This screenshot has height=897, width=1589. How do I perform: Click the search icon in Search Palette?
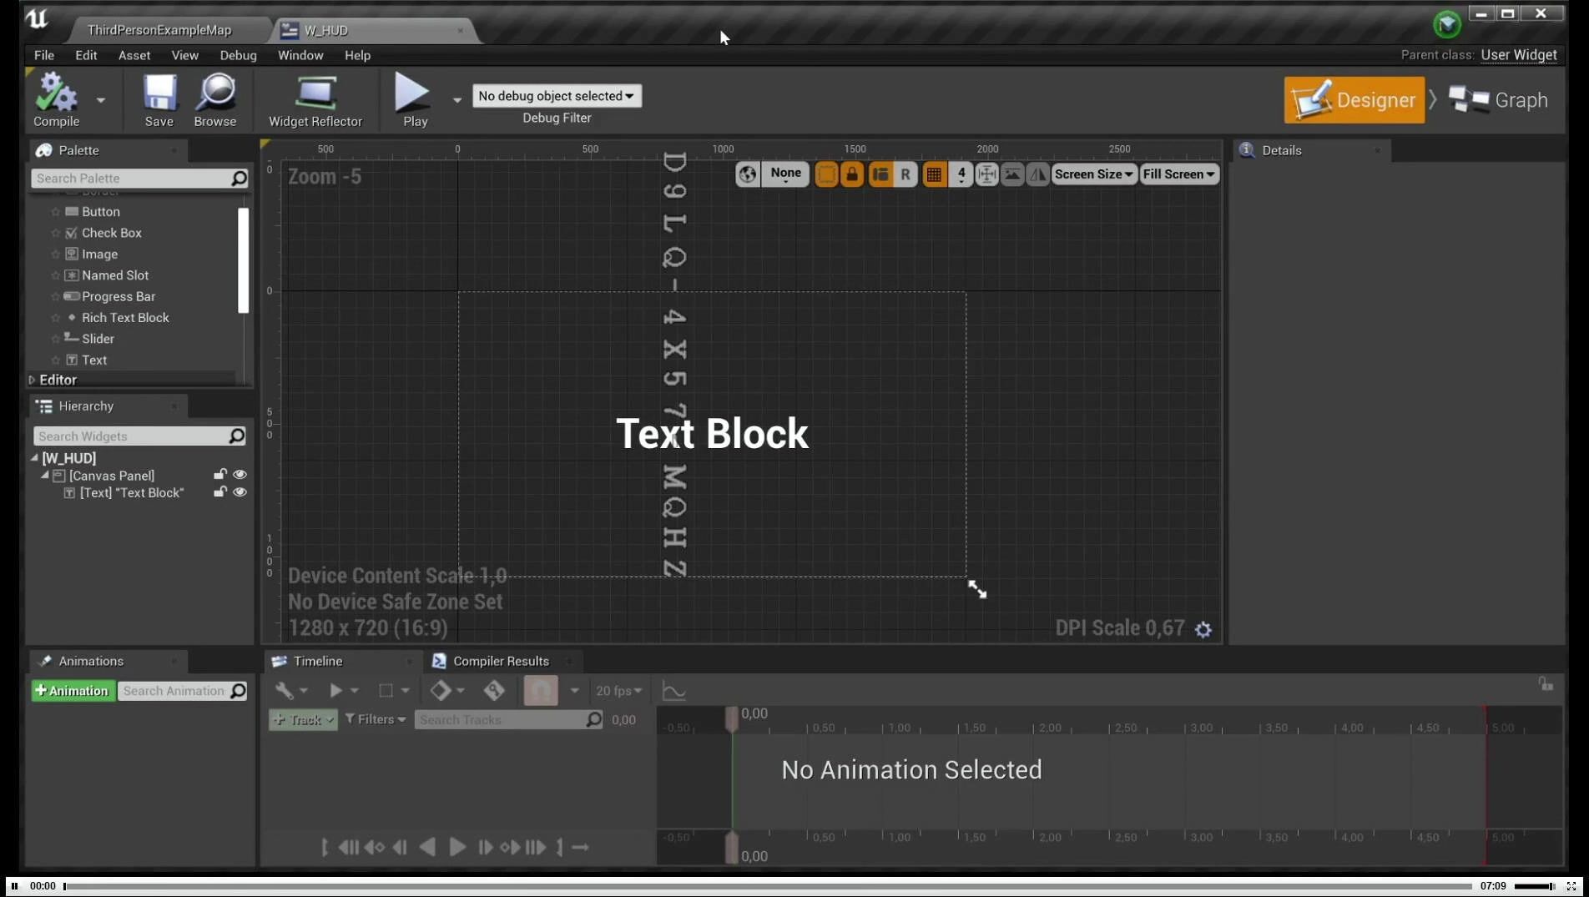point(239,178)
